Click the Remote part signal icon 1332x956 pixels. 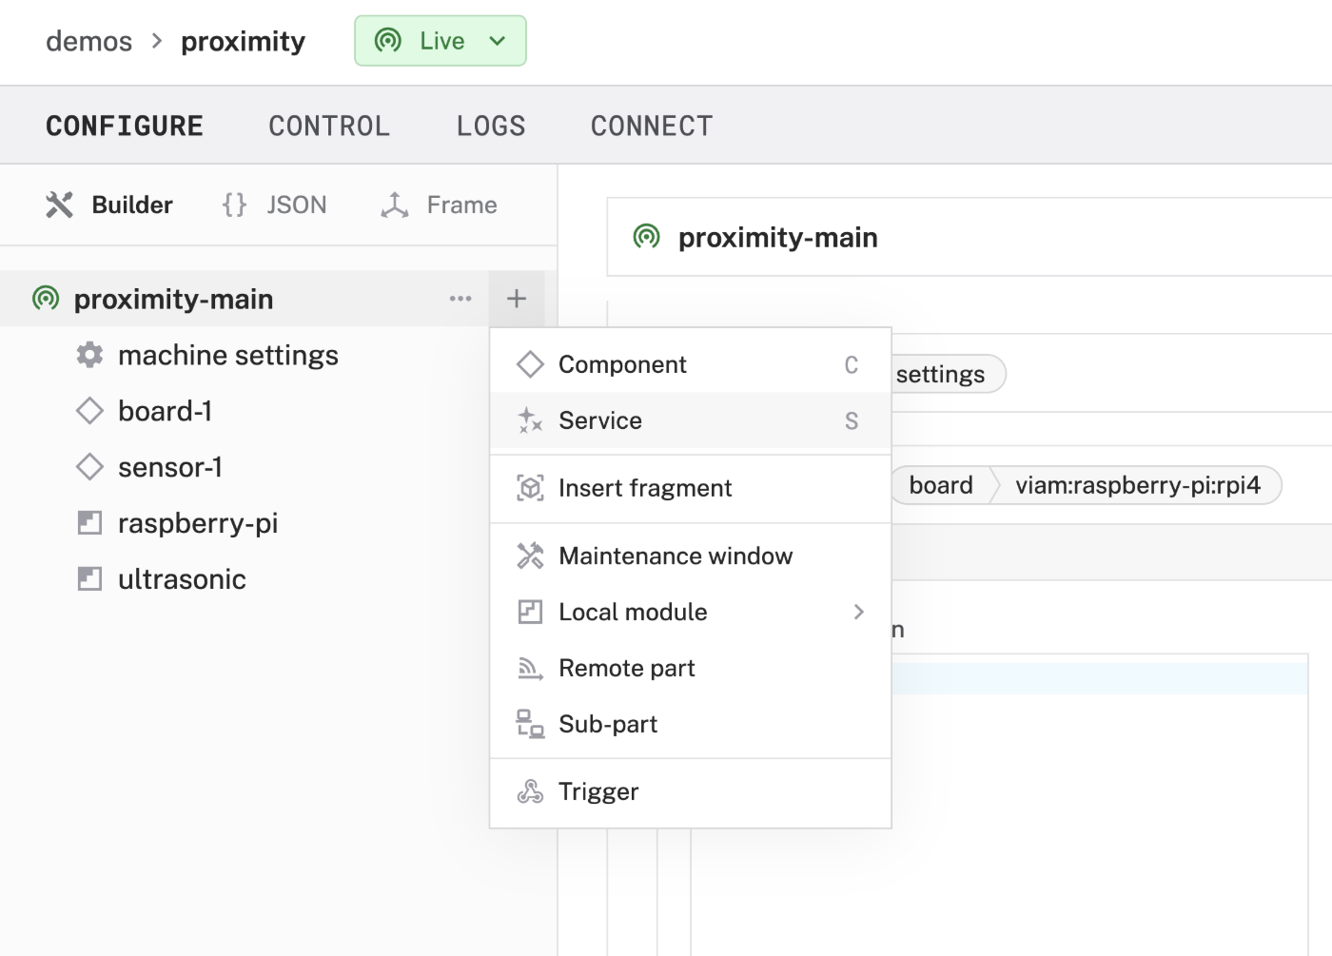point(530,669)
